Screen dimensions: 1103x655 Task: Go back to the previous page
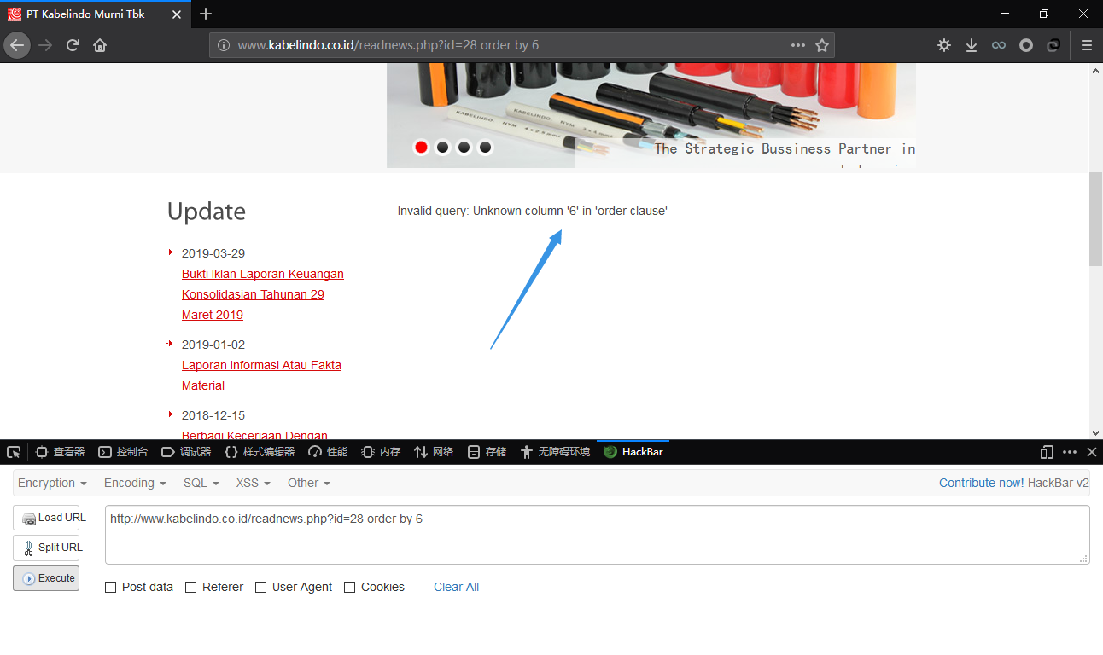pyautogui.click(x=17, y=45)
